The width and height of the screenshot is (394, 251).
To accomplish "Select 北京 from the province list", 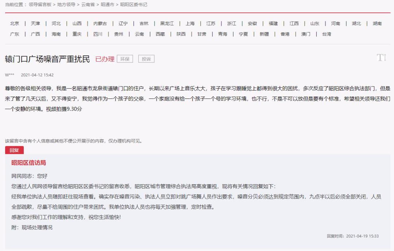I will pyautogui.click(x=14, y=23).
